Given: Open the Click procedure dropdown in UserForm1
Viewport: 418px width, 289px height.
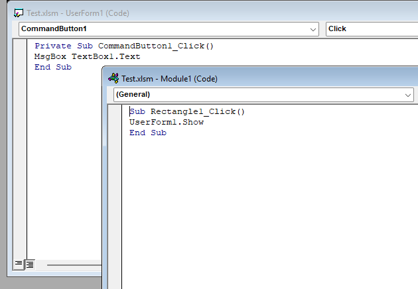Looking at the screenshot, I should click(x=372, y=29).
